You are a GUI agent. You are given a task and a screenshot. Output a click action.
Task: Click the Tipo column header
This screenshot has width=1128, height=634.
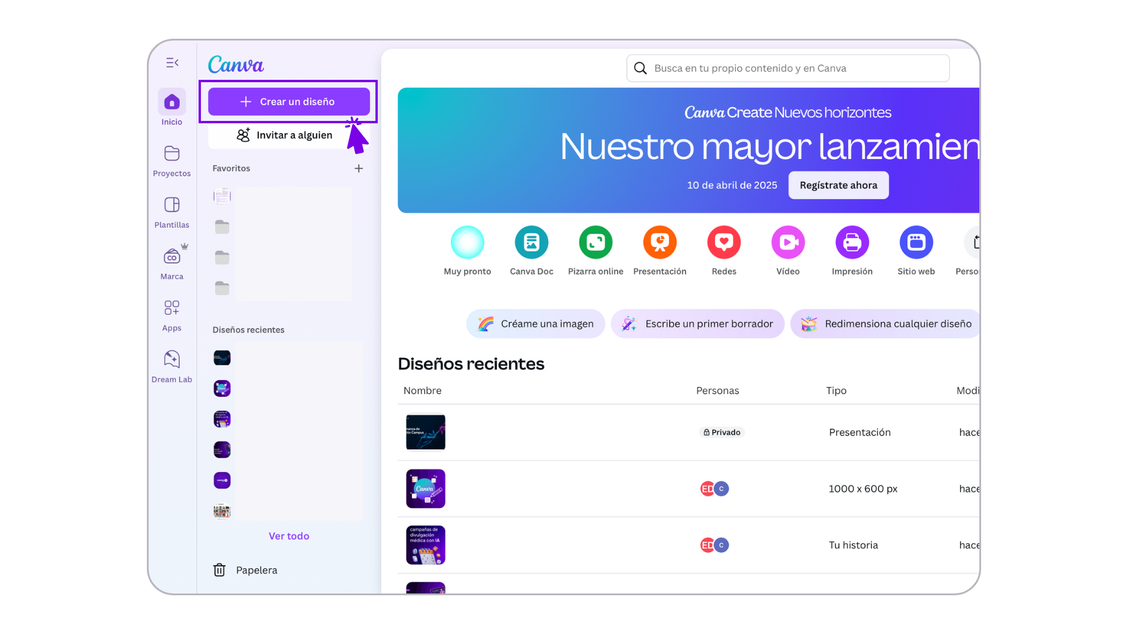click(x=836, y=391)
